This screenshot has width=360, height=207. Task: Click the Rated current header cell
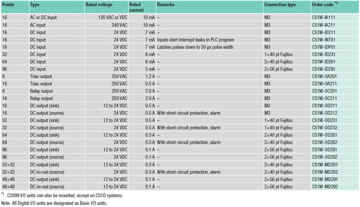pyautogui.click(x=135, y=7)
